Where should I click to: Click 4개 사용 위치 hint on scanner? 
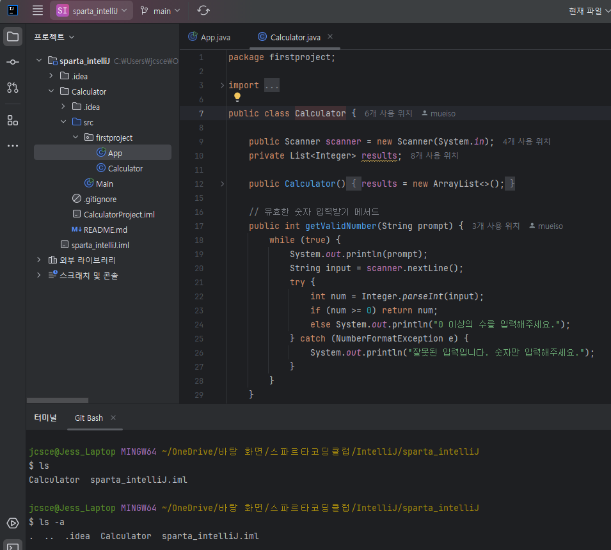[x=527, y=141]
